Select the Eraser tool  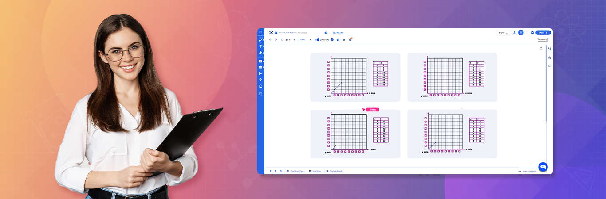pyautogui.click(x=260, y=53)
